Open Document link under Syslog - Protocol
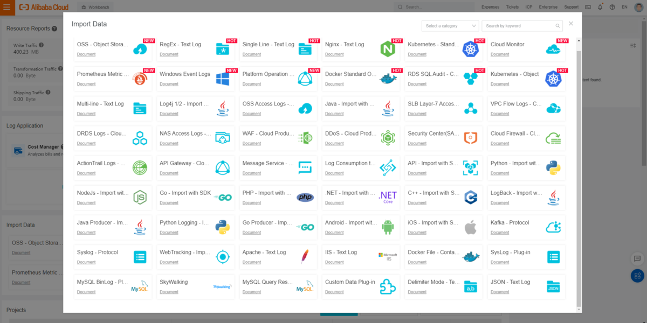The height and width of the screenshot is (323, 647). coord(86,262)
